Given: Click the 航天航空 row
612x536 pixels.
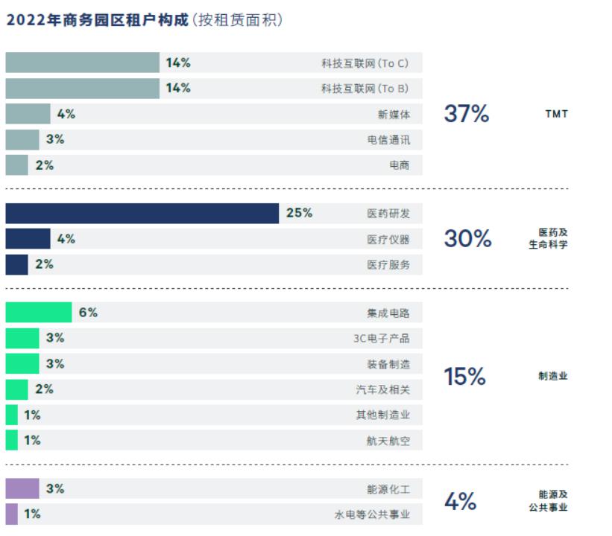Looking at the screenshot, I should (214, 440).
